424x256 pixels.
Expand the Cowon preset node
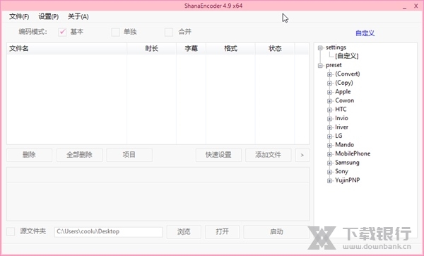pos(329,101)
